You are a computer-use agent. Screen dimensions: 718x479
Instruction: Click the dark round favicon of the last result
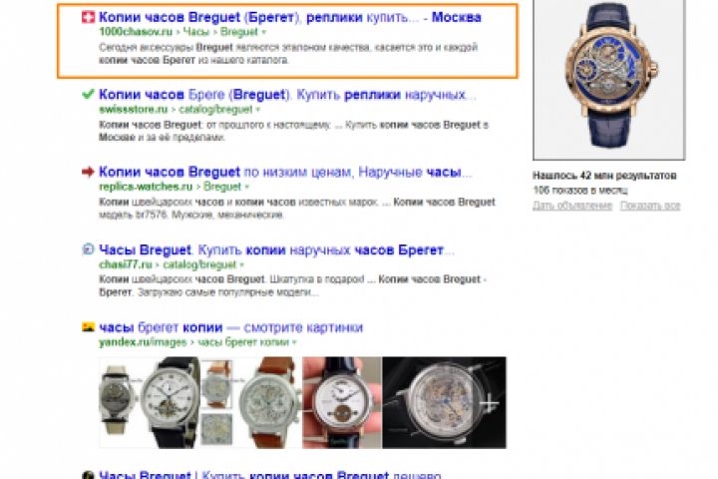click(88, 475)
